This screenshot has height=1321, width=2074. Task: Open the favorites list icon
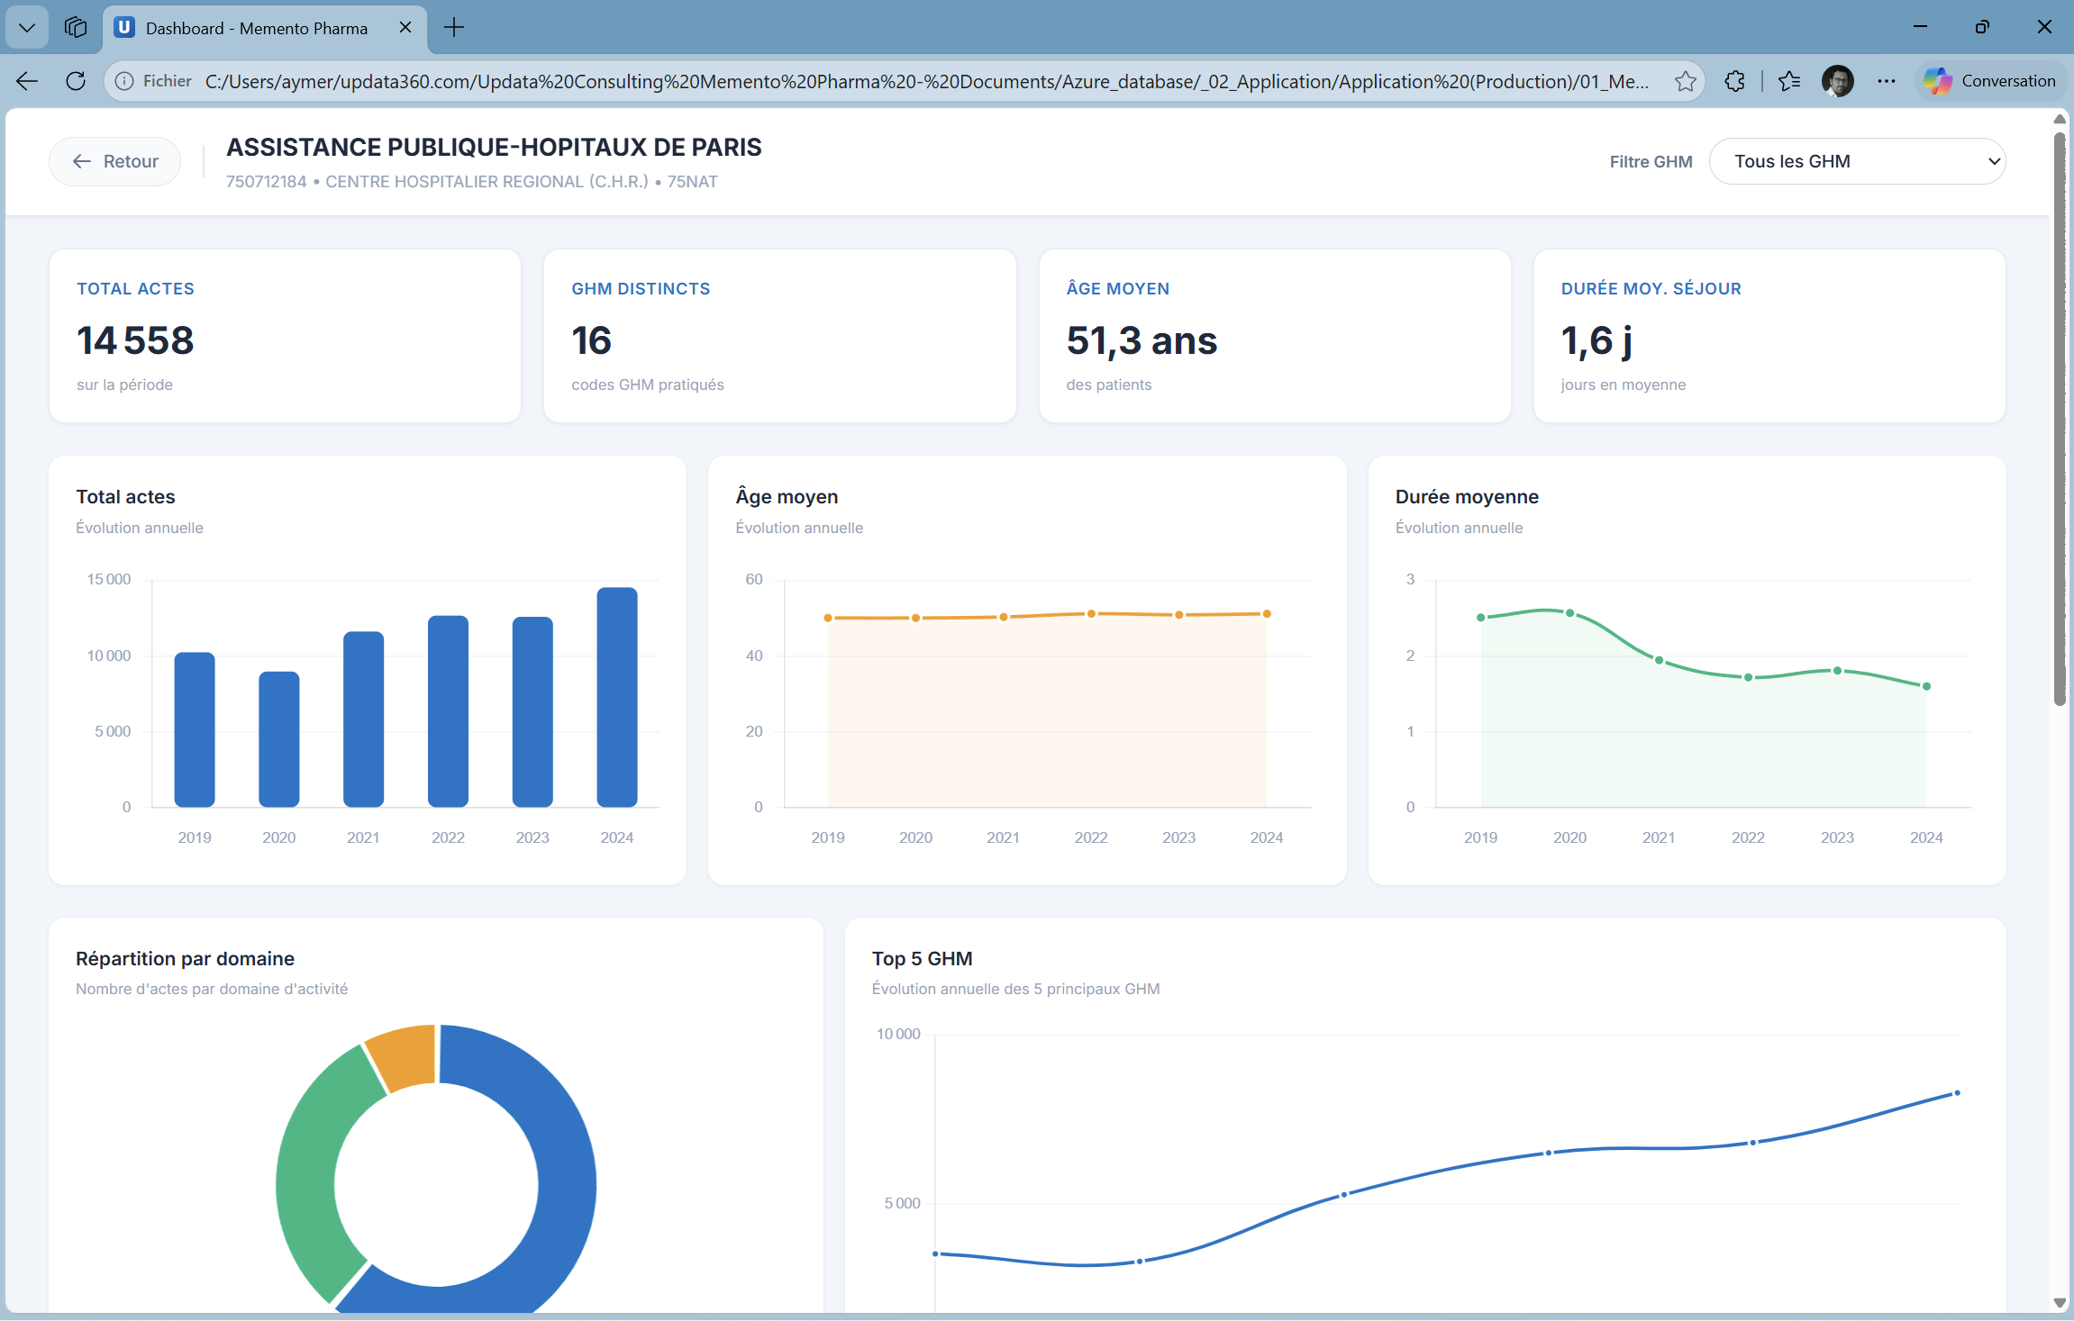pos(1789,81)
